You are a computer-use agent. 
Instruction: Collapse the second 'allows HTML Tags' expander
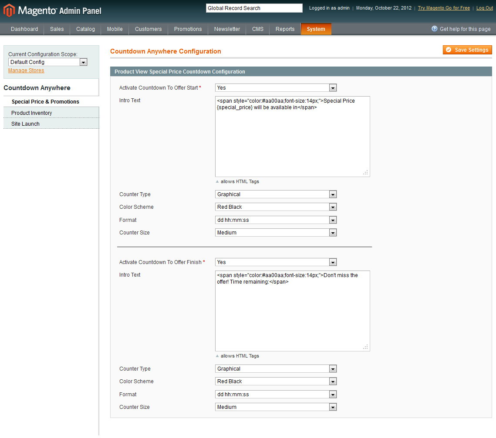pyautogui.click(x=217, y=356)
